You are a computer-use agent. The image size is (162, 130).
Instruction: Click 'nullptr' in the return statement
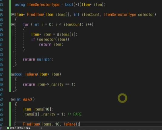tap(44, 59)
